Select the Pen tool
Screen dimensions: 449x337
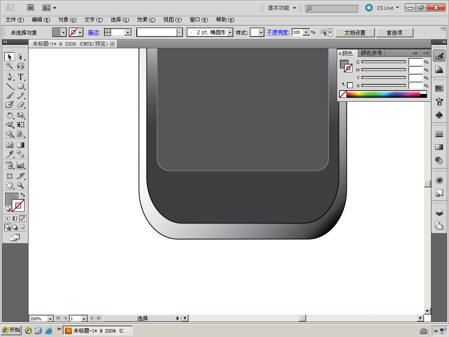point(10,76)
